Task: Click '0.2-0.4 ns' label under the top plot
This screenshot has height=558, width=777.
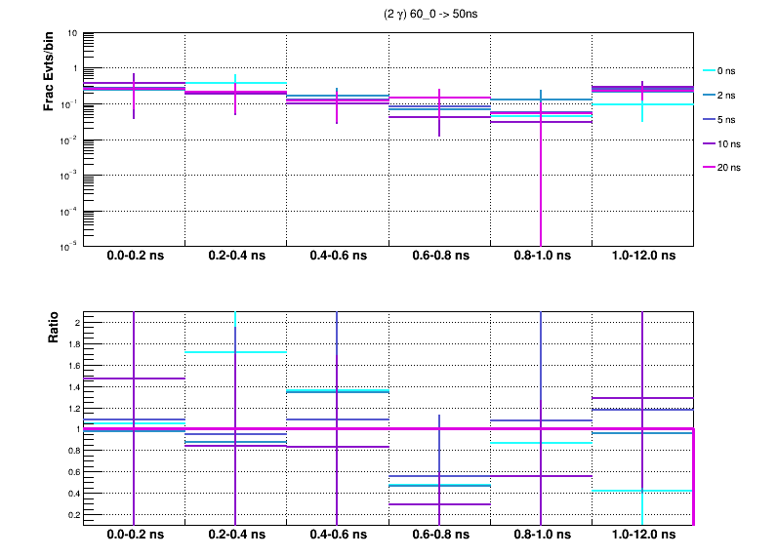Action: point(235,257)
